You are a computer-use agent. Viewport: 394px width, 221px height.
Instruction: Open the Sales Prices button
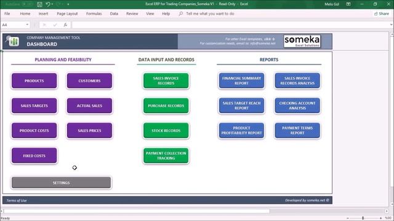[x=89, y=130]
